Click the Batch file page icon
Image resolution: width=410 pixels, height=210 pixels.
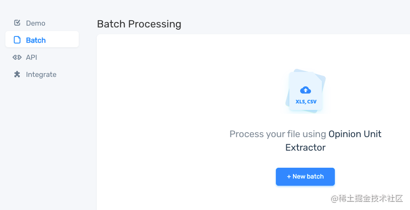pos(17,40)
